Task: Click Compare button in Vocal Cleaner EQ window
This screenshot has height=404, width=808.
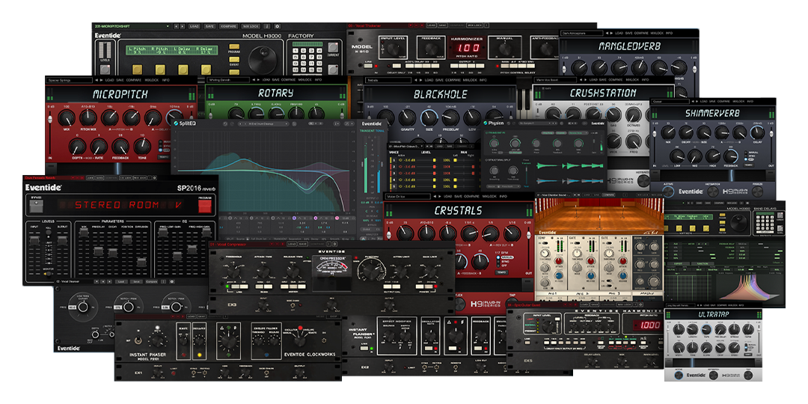Action: (151, 282)
